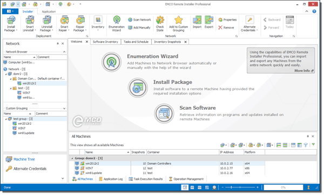This screenshot has width=324, height=195.
Task: Choose Uninstall Package in the ribbon
Action: [46, 24]
